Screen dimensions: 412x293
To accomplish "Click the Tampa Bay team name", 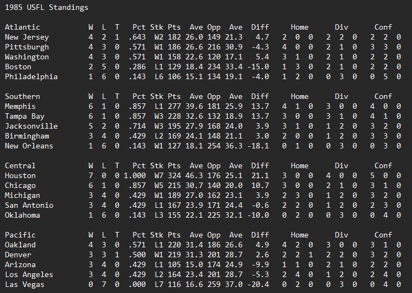I will [x=24, y=116].
